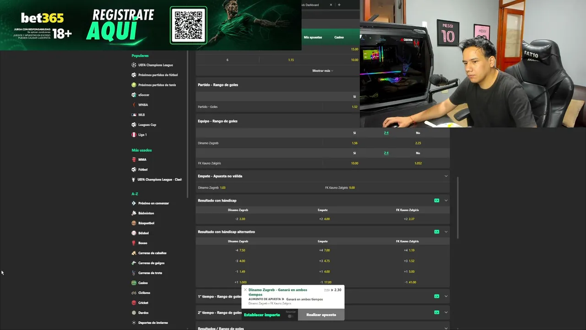Select the eSoccer icon in Populares
This screenshot has width=586, height=330.
coord(134,95)
